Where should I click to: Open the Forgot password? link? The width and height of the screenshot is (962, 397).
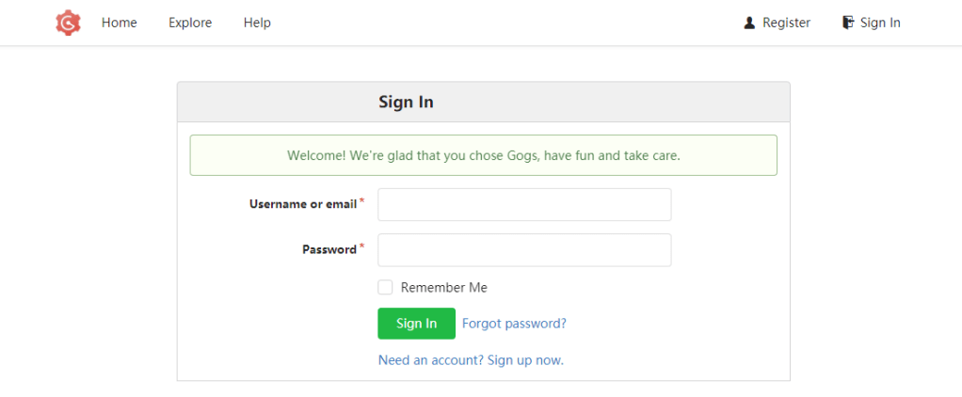[x=514, y=324]
